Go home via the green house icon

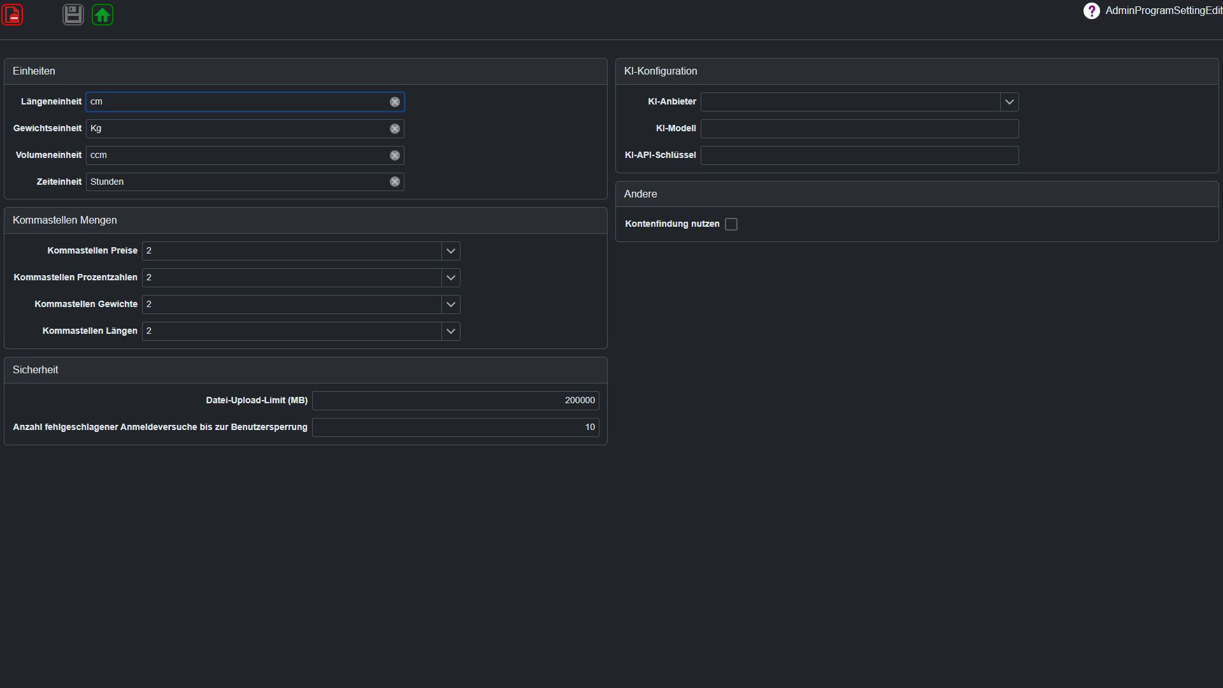click(x=103, y=15)
